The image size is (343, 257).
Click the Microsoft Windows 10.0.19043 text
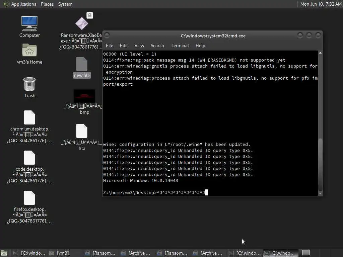(141, 180)
